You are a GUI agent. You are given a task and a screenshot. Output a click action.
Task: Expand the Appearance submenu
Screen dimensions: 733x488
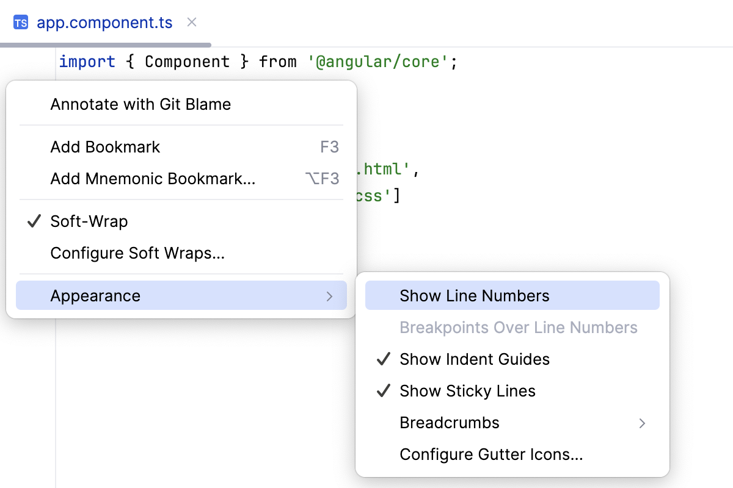point(95,295)
